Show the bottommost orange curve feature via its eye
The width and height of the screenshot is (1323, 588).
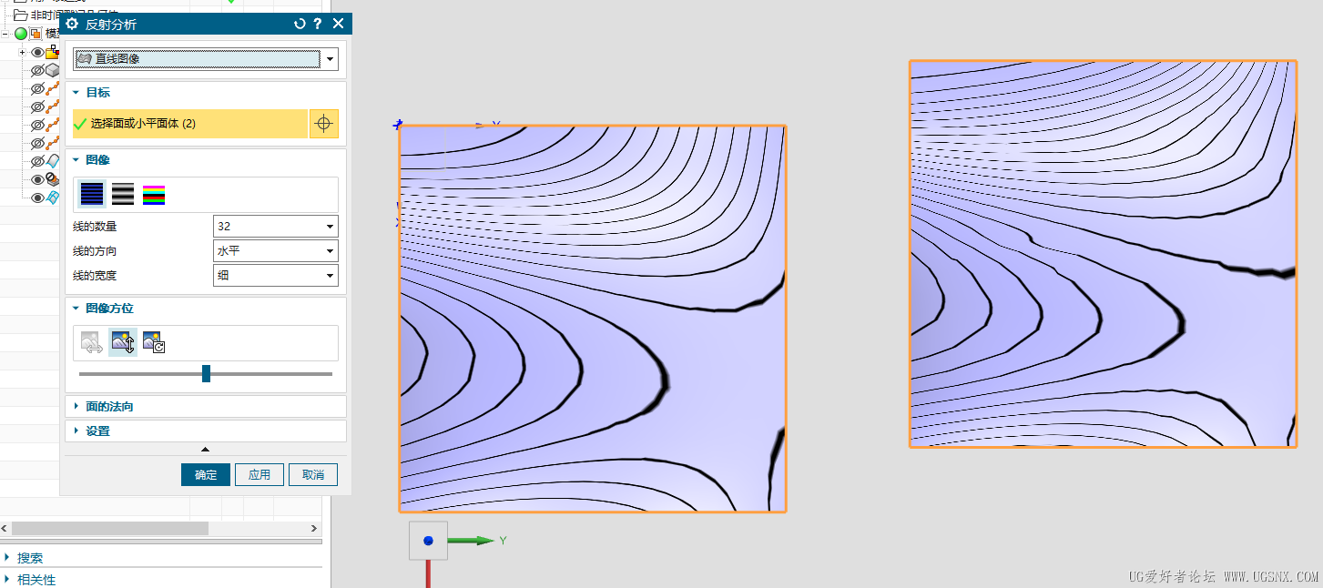coord(37,143)
